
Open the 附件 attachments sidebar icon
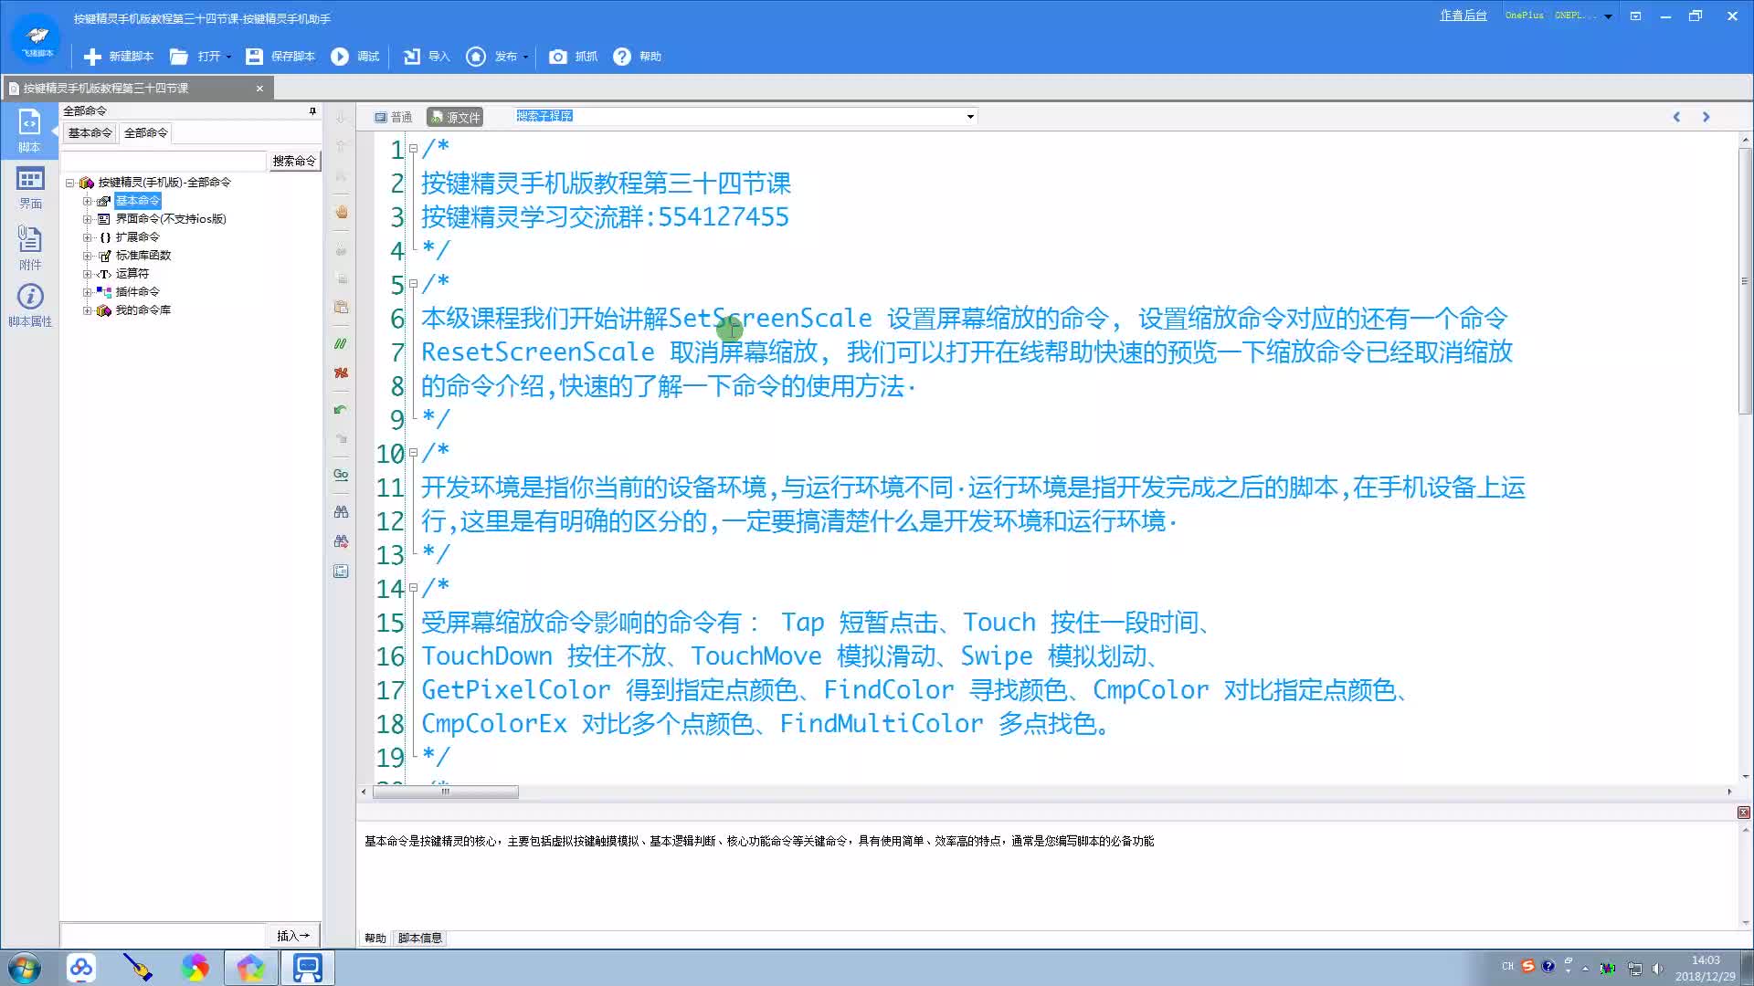[x=30, y=239]
